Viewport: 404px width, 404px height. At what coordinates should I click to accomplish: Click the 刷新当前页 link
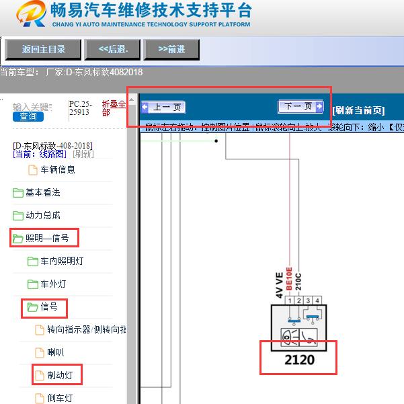(x=358, y=110)
